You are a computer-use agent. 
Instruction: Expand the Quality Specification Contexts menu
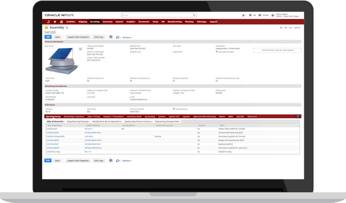[x=138, y=122]
